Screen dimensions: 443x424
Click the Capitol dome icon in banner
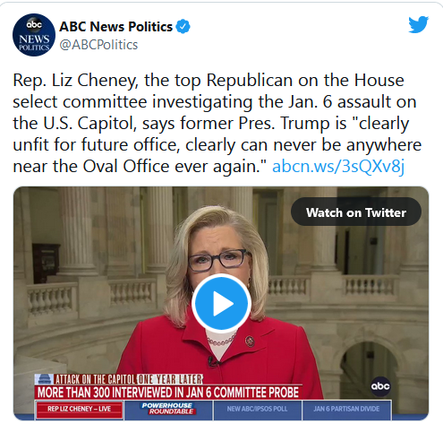[44, 379]
